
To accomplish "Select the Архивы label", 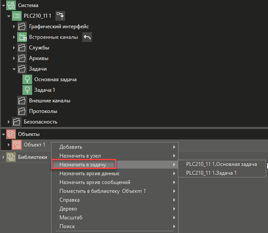I will tap(39, 58).
